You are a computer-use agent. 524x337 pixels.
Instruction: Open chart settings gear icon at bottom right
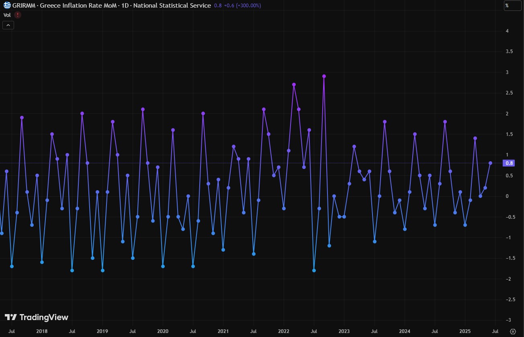(x=512, y=331)
